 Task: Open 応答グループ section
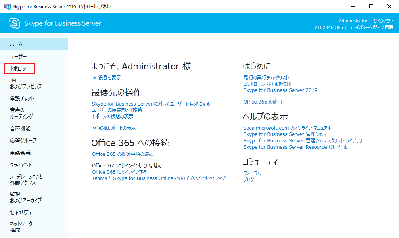(x=23, y=140)
